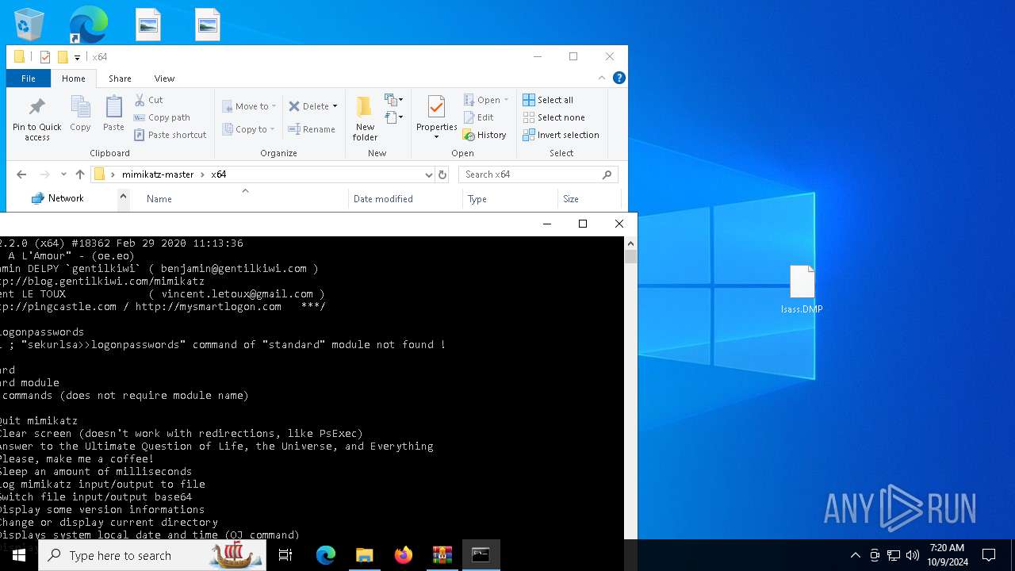Screen dimensions: 1015x571
Task: Click Open in the ribbon Open group
Action: [x=482, y=100]
